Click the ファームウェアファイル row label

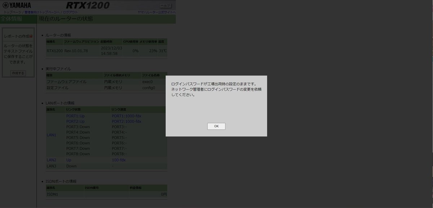coord(67,82)
